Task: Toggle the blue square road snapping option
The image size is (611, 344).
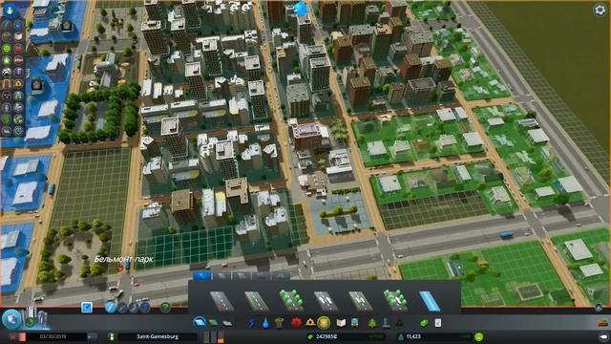Action: click(x=87, y=308)
